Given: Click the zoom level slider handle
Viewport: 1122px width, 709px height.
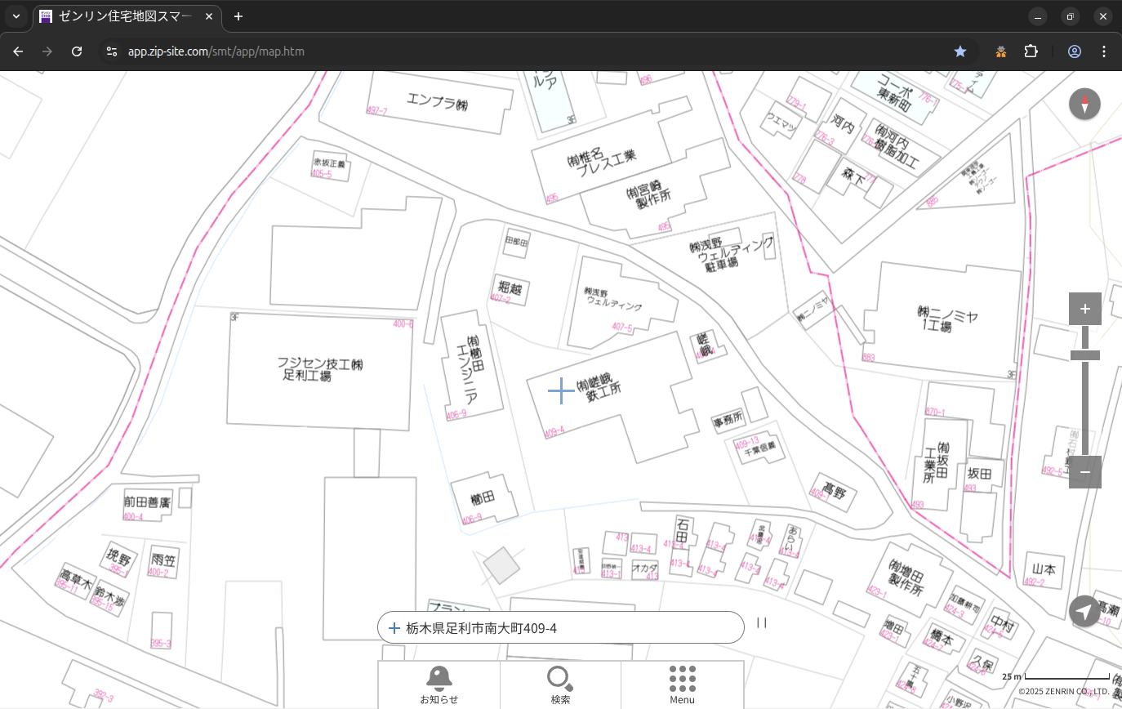Looking at the screenshot, I should 1084,355.
